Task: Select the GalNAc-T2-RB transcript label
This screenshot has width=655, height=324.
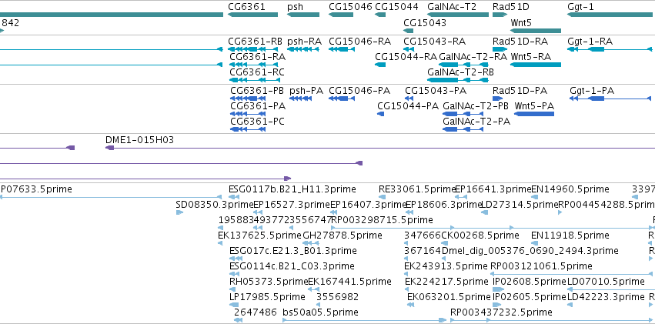Action: click(x=460, y=72)
